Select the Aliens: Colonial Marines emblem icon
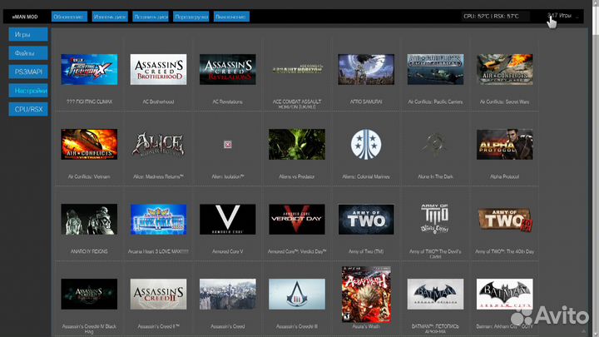The width and height of the screenshot is (599, 337). pyautogui.click(x=366, y=144)
